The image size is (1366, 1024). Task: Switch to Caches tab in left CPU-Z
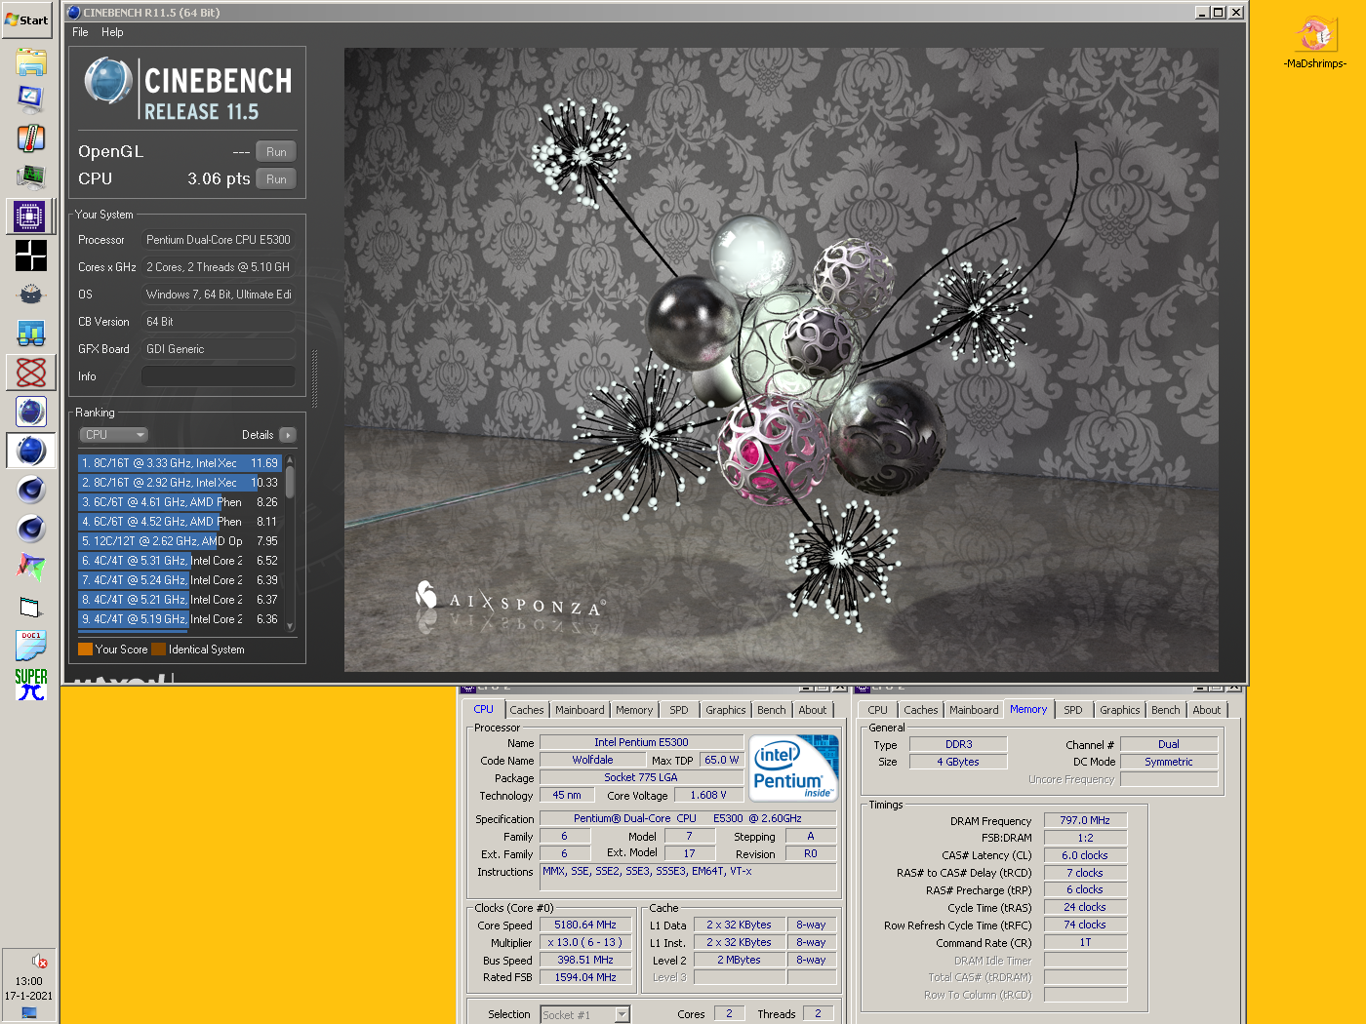pyautogui.click(x=527, y=710)
